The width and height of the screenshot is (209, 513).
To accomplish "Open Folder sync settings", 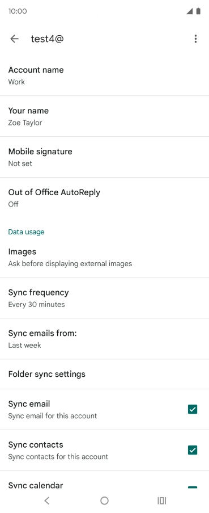I will [104, 375].
